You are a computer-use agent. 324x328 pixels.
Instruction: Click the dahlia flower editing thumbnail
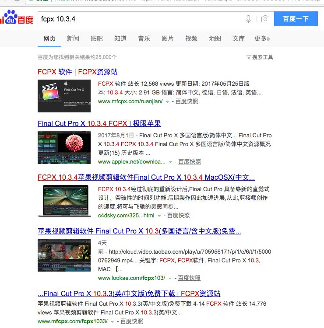point(64,147)
